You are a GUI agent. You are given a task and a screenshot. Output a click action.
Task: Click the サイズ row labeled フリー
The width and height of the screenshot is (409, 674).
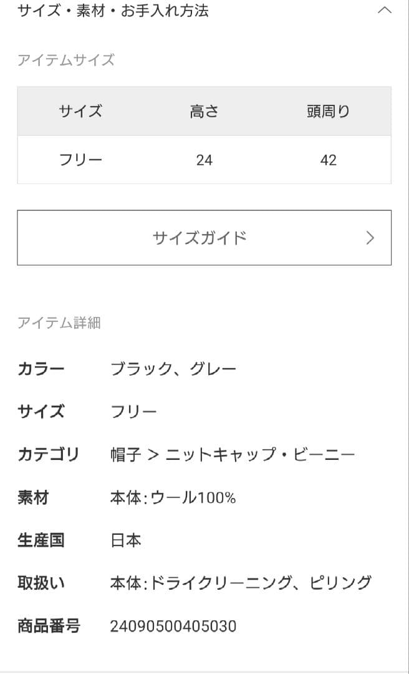[x=133, y=411]
